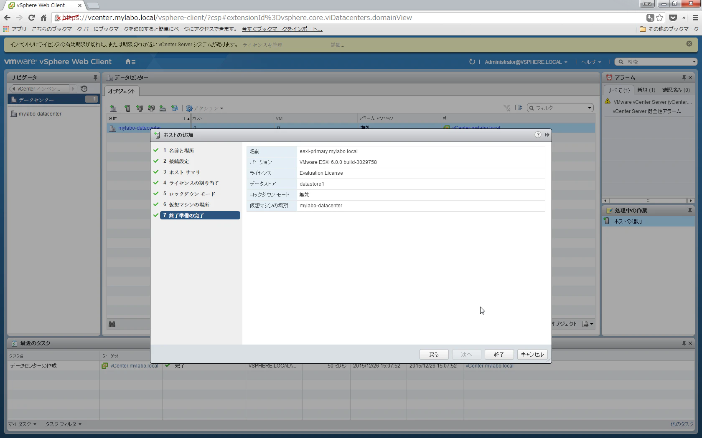Open the 詳細... link in warning banner
Viewport: 702px width, 438px height.
[337, 45]
